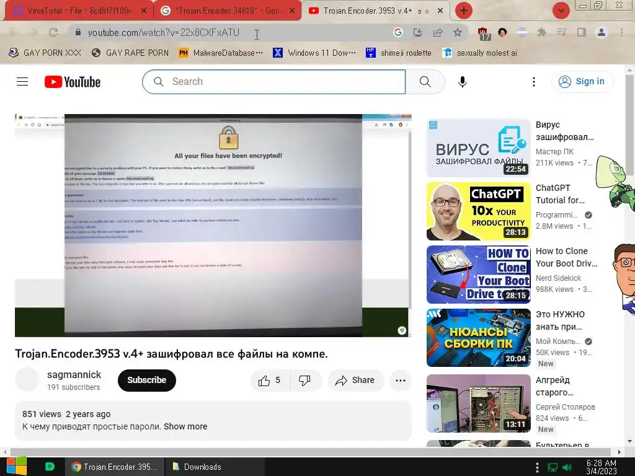Click the Сергей Столяров channel name

click(566, 407)
